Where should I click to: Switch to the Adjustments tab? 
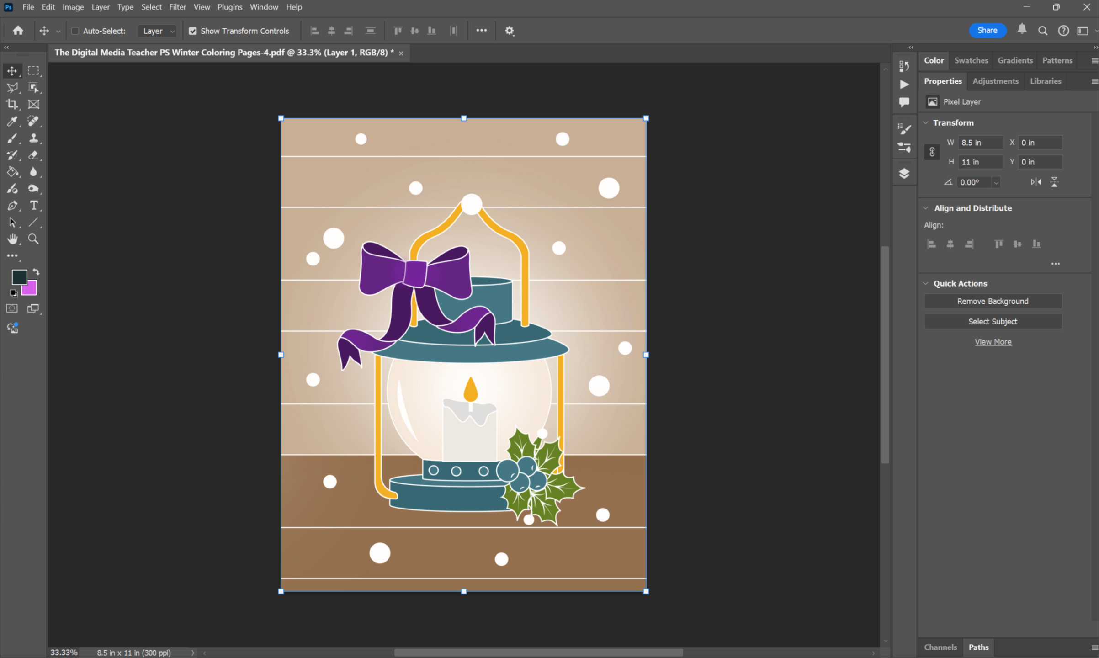(x=995, y=81)
